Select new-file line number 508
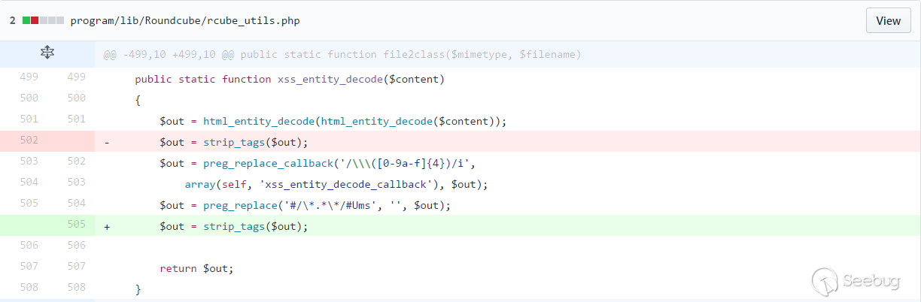The image size is (921, 302). [76, 289]
